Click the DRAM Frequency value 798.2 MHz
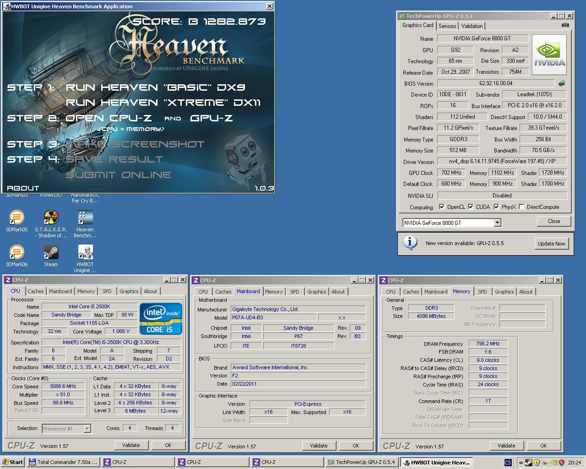 click(488, 344)
